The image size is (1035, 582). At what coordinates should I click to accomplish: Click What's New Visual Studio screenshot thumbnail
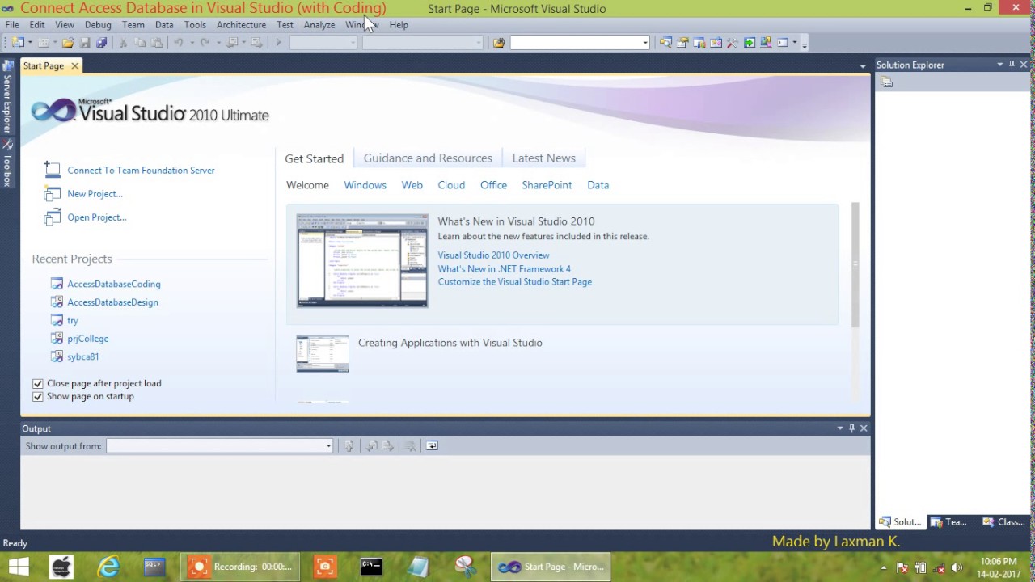[362, 261]
